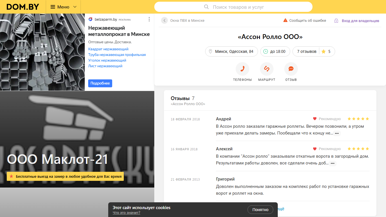Expand Алексей's review with ellipsis button
Screen dimensions: 386x217
[x=333, y=163]
